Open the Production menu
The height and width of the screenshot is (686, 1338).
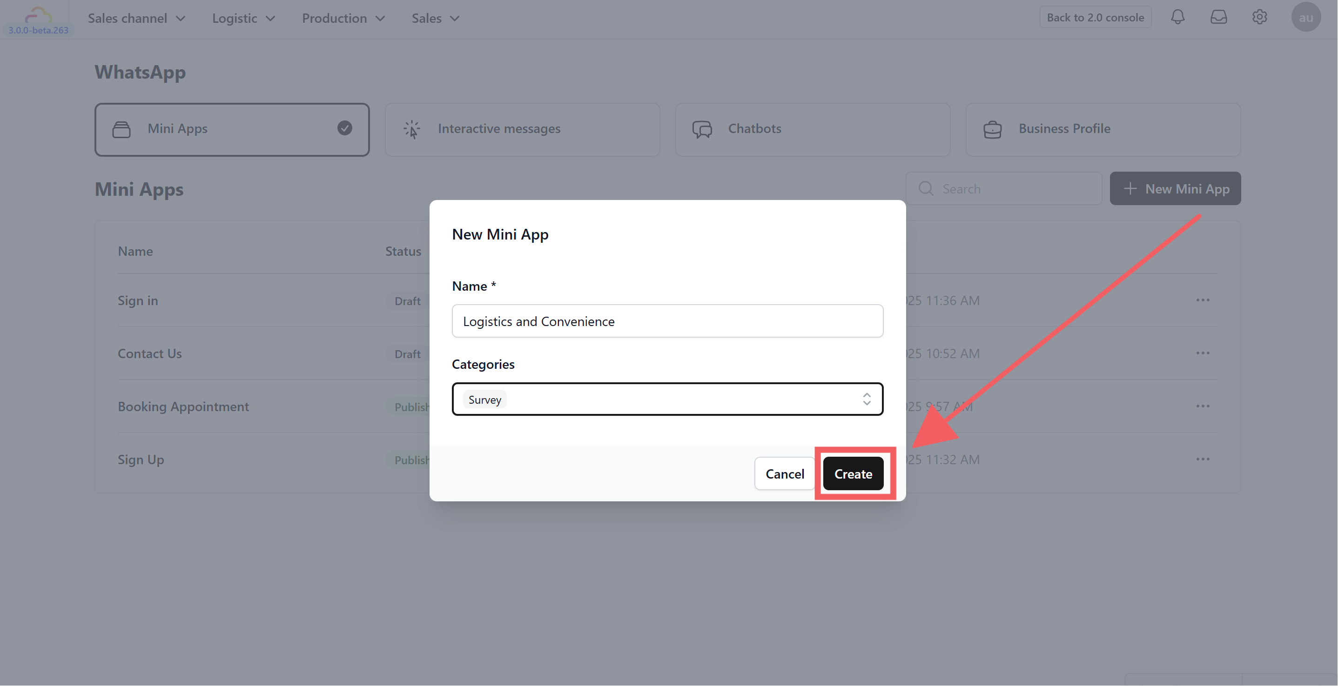(343, 18)
